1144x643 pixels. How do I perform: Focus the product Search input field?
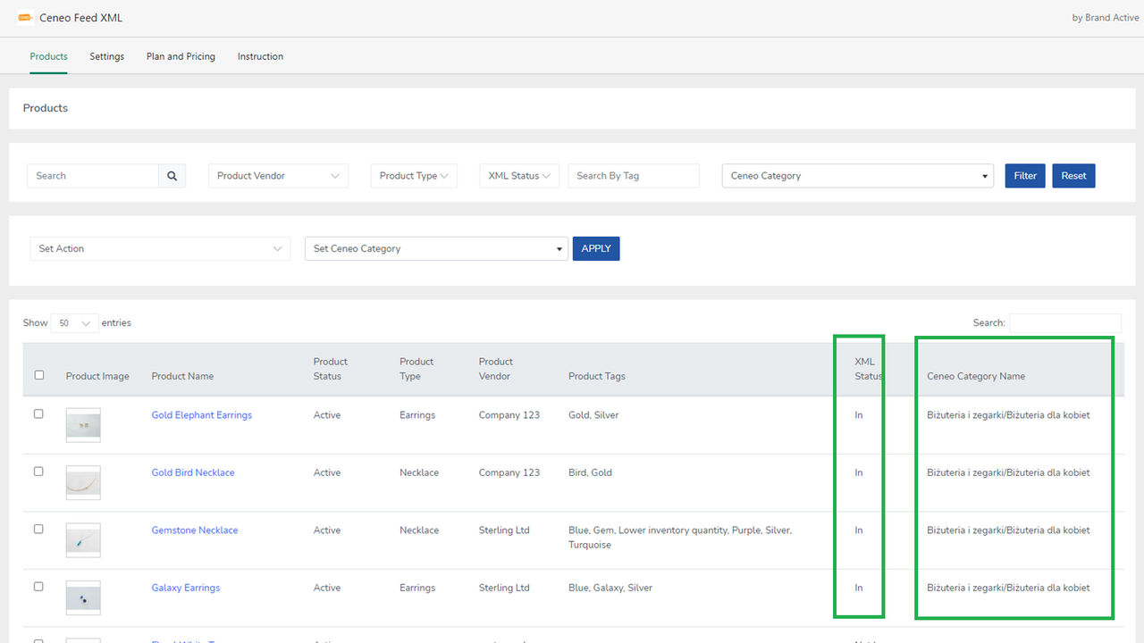tap(93, 176)
